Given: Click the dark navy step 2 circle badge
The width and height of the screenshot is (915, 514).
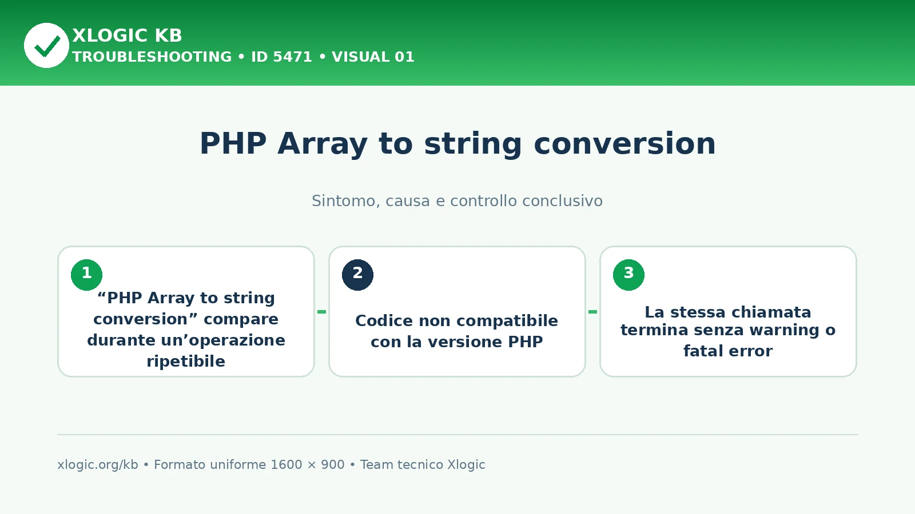Looking at the screenshot, I should (357, 275).
